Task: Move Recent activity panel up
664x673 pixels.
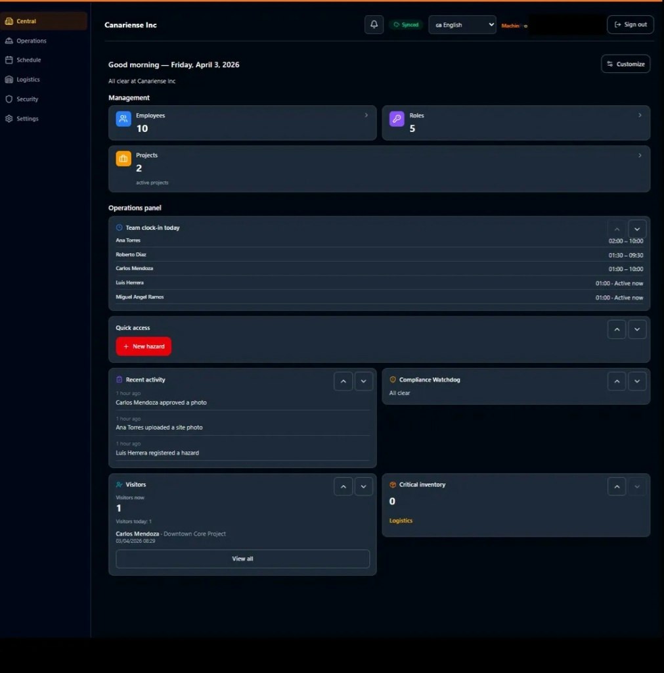Action: [343, 381]
